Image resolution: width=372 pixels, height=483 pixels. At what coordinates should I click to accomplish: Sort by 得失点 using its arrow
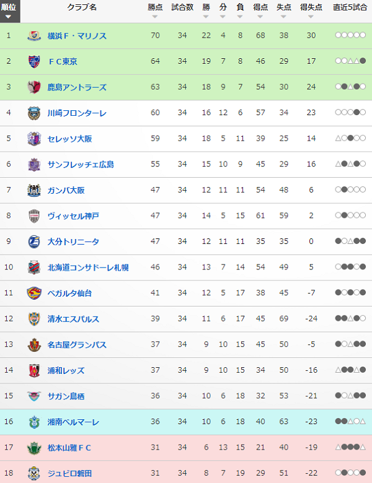(311, 17)
